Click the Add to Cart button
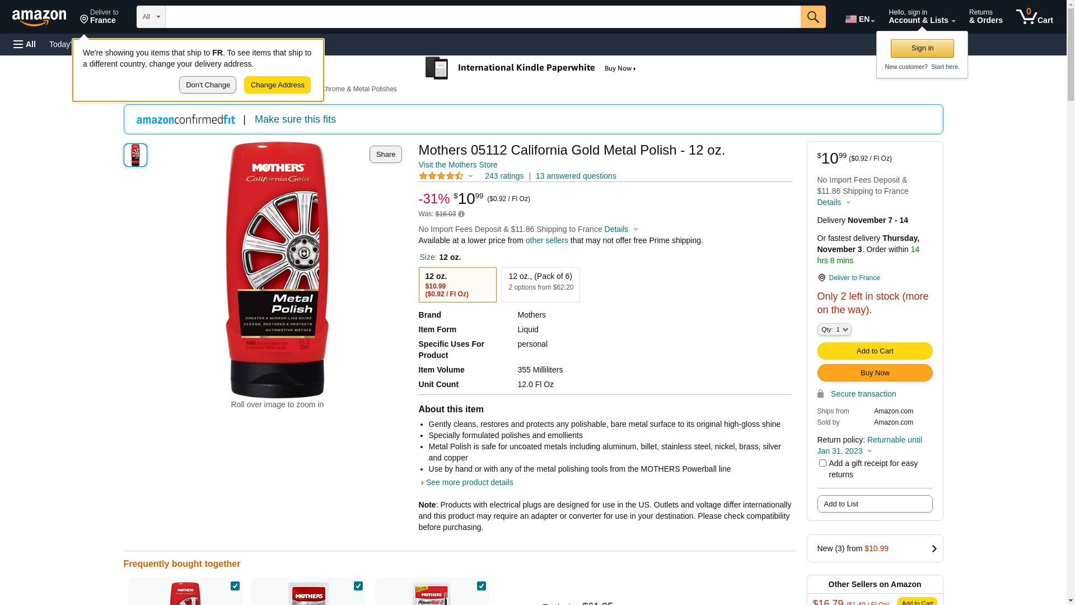Viewport: 1075px width, 605px height. (x=875, y=351)
